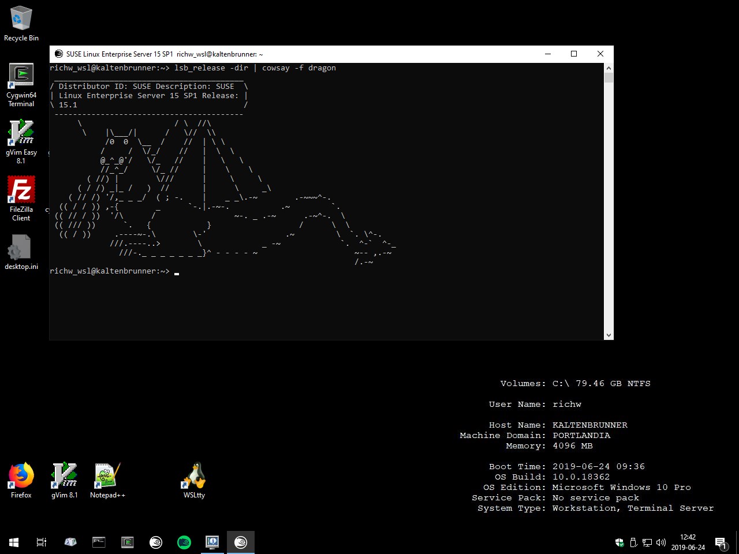Screen dimensions: 739x554
Task: Open network status tray icon
Action: point(647,542)
